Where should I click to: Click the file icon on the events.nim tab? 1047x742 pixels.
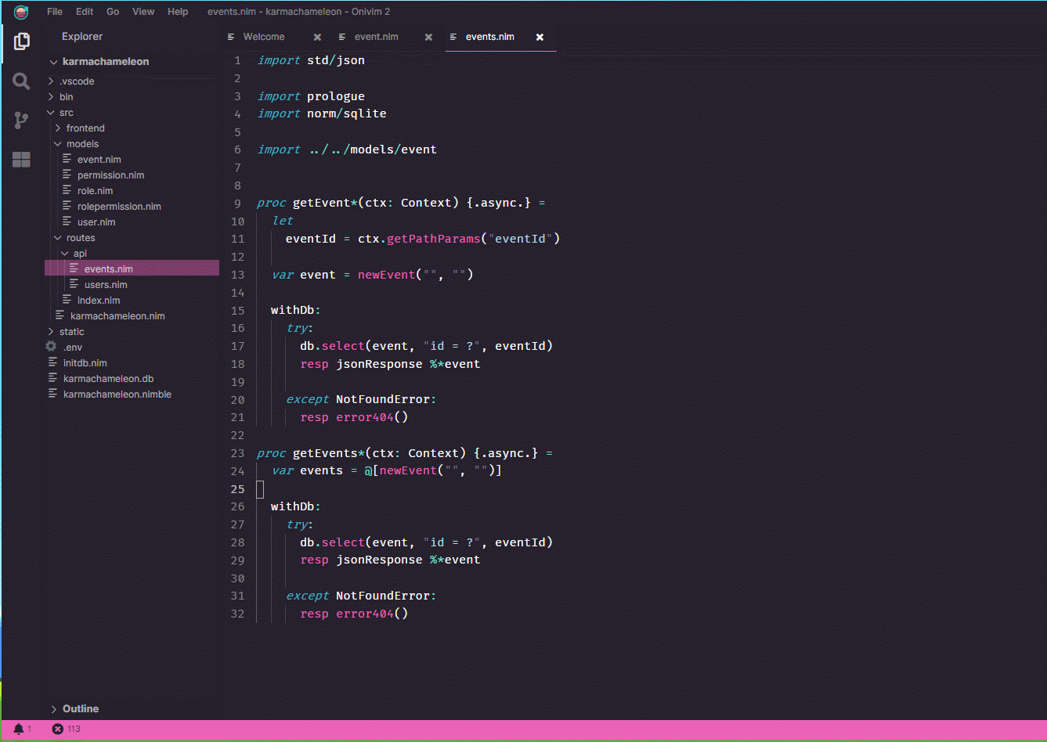pos(453,37)
